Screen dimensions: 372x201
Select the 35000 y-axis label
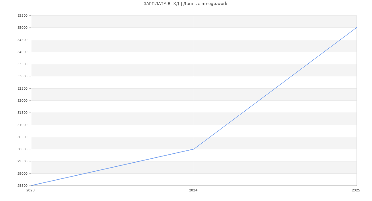click(x=22, y=28)
